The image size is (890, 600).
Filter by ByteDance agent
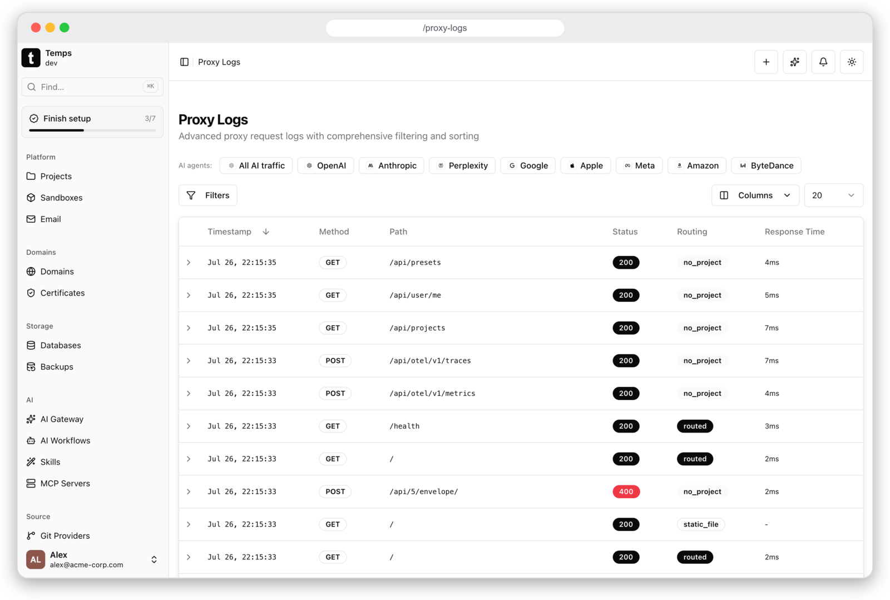766,165
